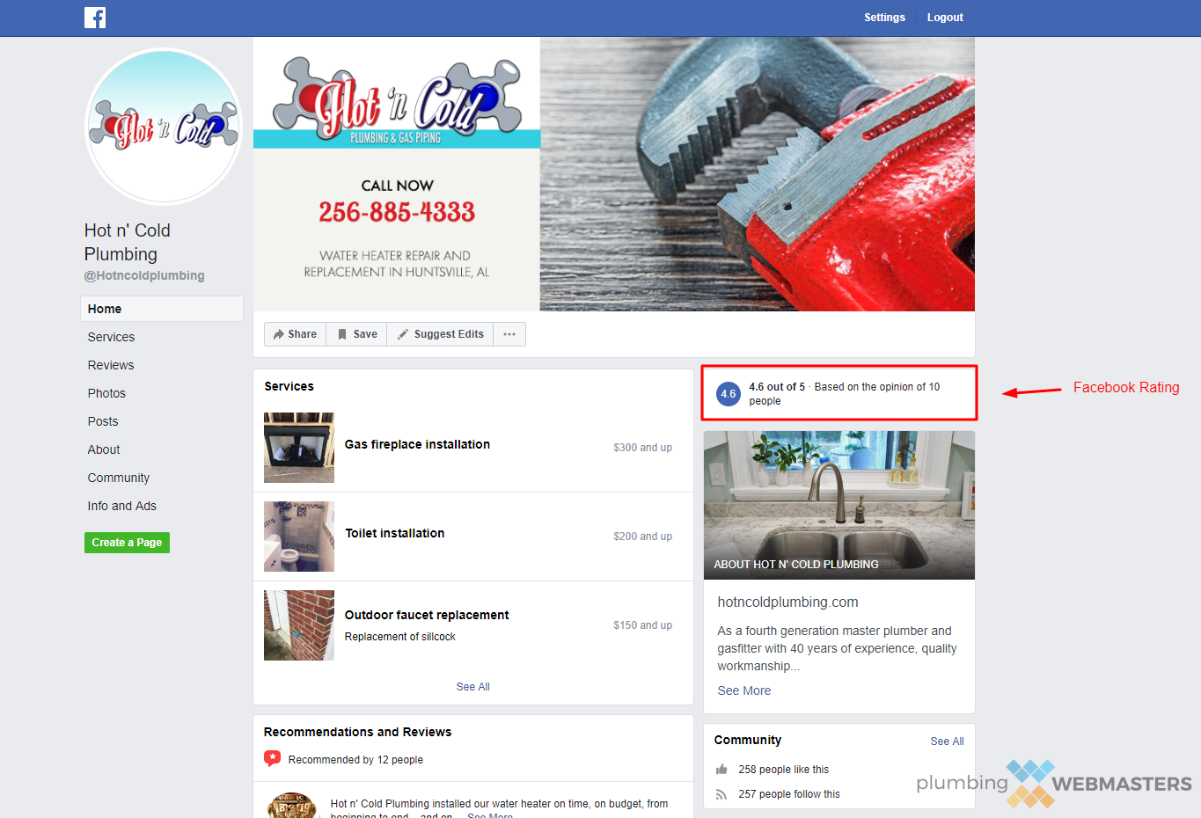Click the Suggest Edits pencil icon
This screenshot has width=1201, height=818.
(x=403, y=334)
